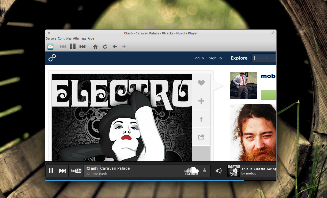Click the Album: Panic text
The height and width of the screenshot is (198, 327).
pos(97,174)
